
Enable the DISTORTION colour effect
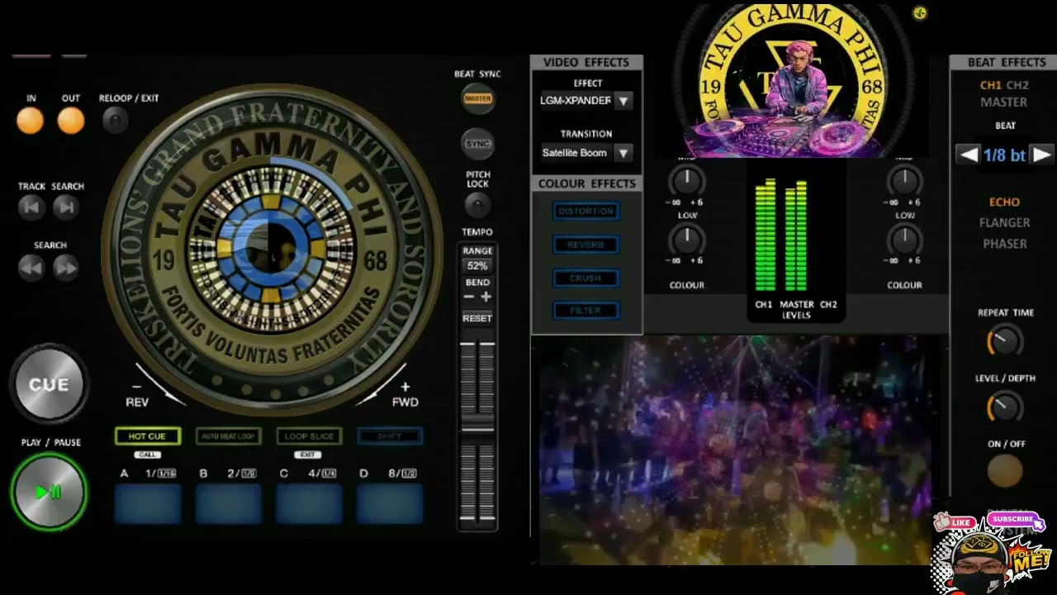pyautogui.click(x=585, y=212)
